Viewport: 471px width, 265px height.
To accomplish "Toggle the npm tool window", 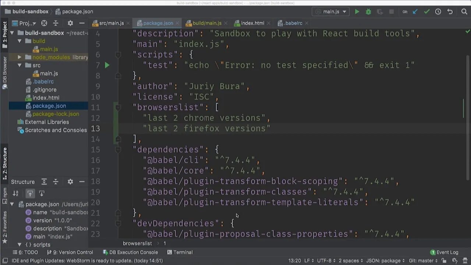I will tap(5, 195).
